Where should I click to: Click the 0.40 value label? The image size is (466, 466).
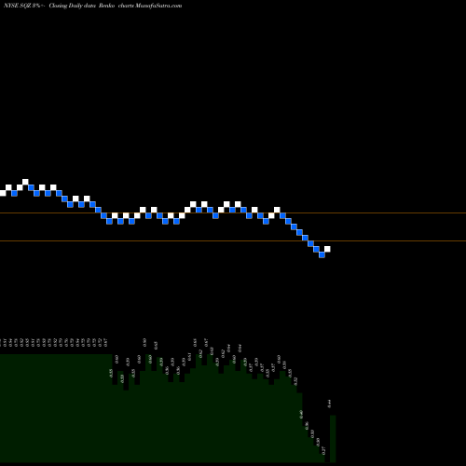pyautogui.click(x=301, y=415)
